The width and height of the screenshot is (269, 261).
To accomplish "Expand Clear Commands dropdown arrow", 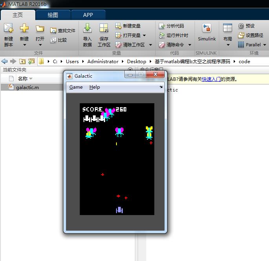I will tap(189, 45).
